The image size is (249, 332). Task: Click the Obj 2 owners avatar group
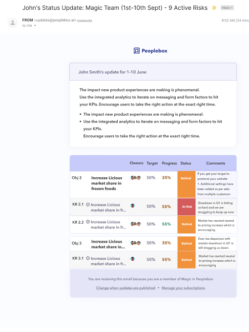[x=136, y=178]
